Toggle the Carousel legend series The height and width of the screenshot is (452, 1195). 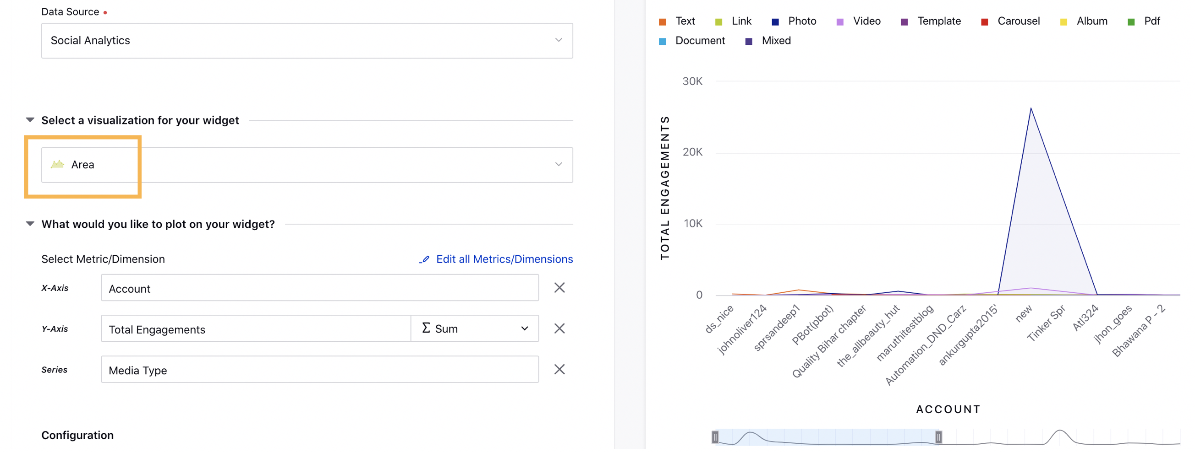(x=1010, y=22)
